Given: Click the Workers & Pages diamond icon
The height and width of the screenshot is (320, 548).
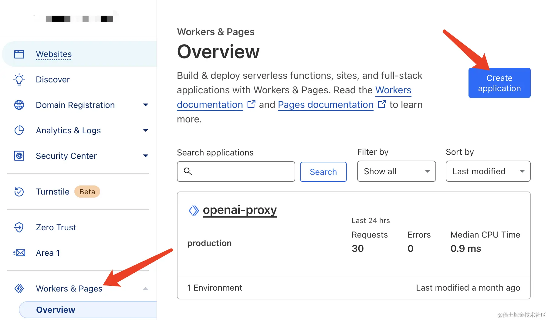Looking at the screenshot, I should point(19,288).
